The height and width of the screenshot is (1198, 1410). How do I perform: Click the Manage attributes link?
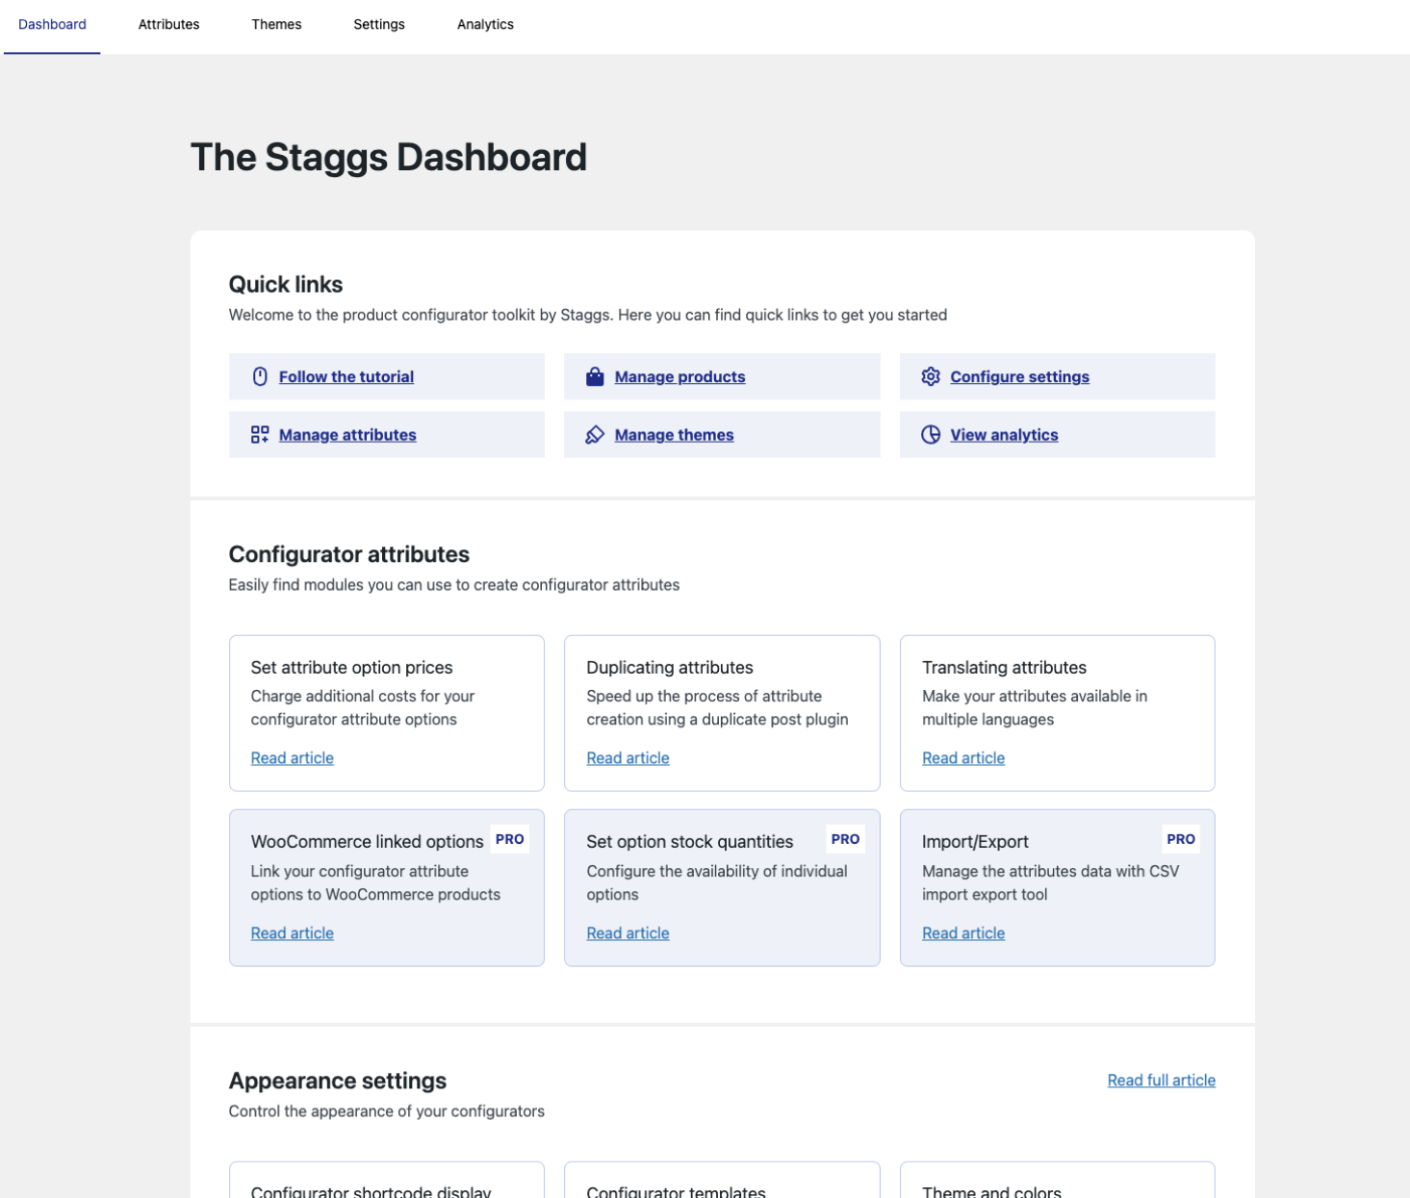click(347, 435)
